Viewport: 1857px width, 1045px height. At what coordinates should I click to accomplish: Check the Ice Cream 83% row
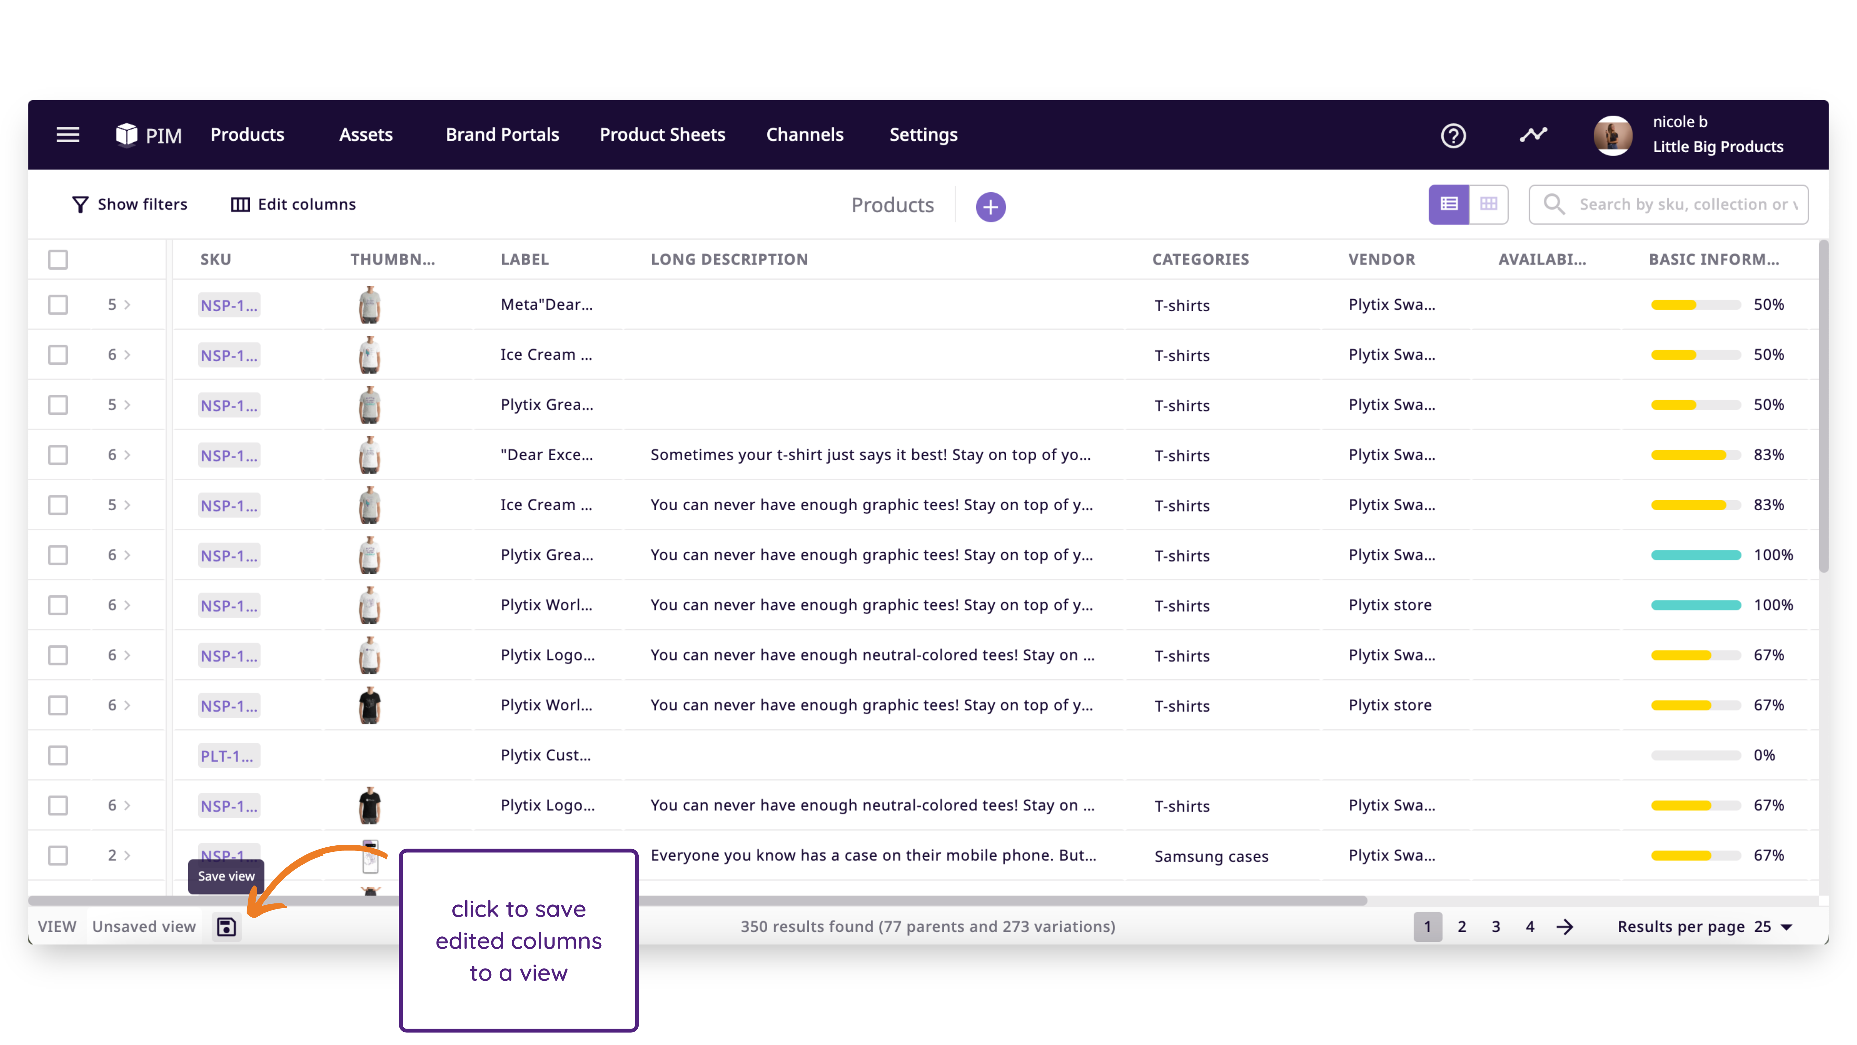coord(58,505)
